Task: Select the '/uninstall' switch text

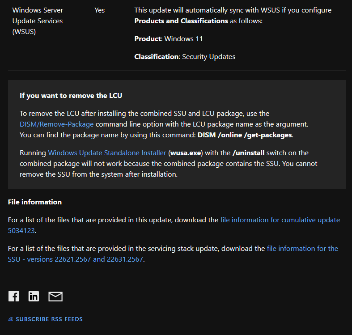Action: point(249,153)
